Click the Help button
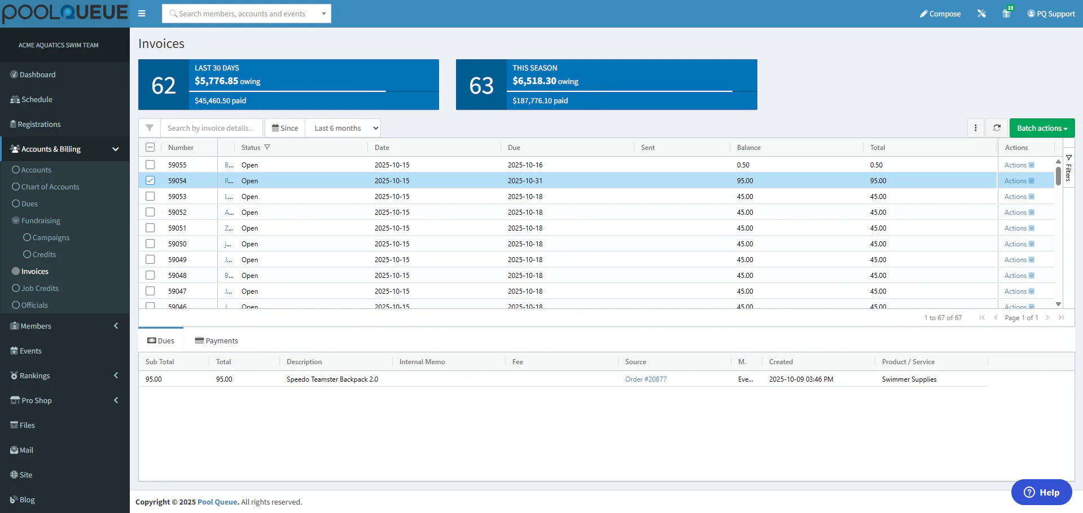Image resolution: width=1083 pixels, height=513 pixels. coord(1041,492)
